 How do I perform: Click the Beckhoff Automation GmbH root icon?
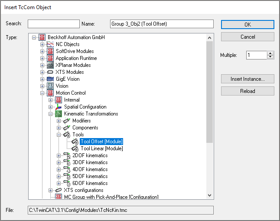click(42, 37)
